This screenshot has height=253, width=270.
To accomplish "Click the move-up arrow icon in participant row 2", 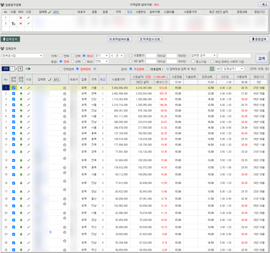I will (x=13, y=23).
